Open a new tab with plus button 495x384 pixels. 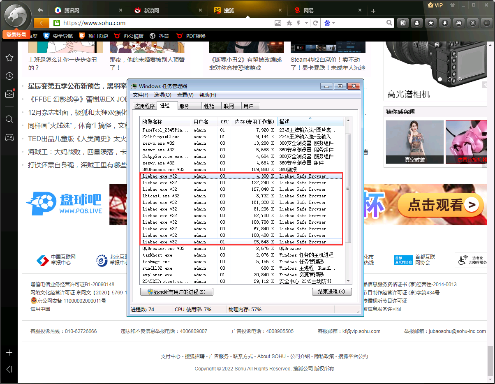pyautogui.click(x=373, y=11)
